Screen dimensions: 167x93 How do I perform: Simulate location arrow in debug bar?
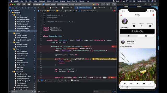68,80
